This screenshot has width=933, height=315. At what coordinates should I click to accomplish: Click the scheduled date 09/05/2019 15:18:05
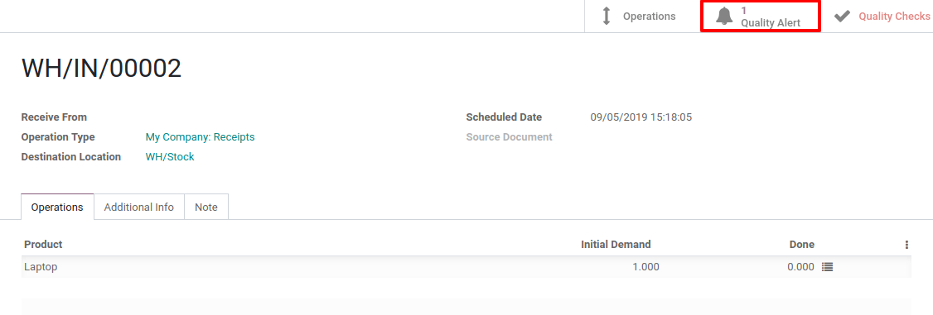pyautogui.click(x=641, y=117)
